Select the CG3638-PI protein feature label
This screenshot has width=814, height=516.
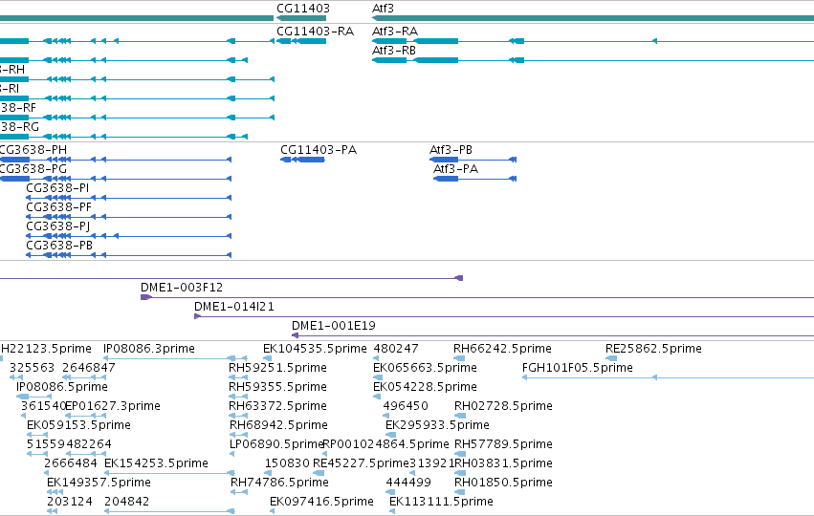(57, 188)
